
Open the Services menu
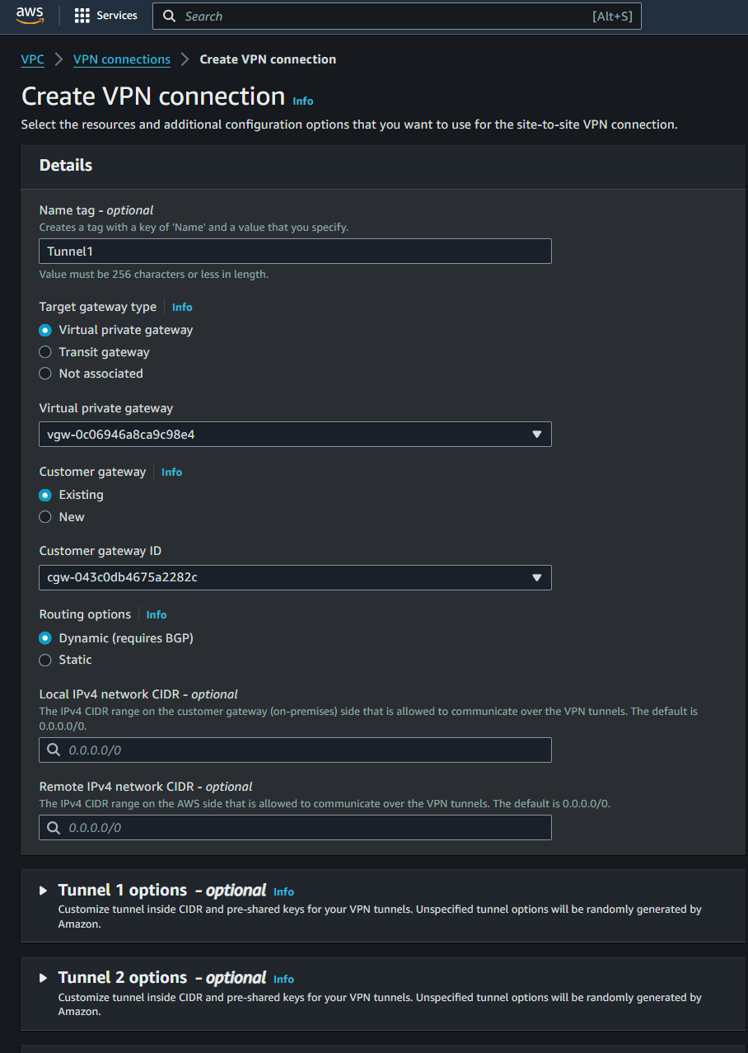click(116, 16)
